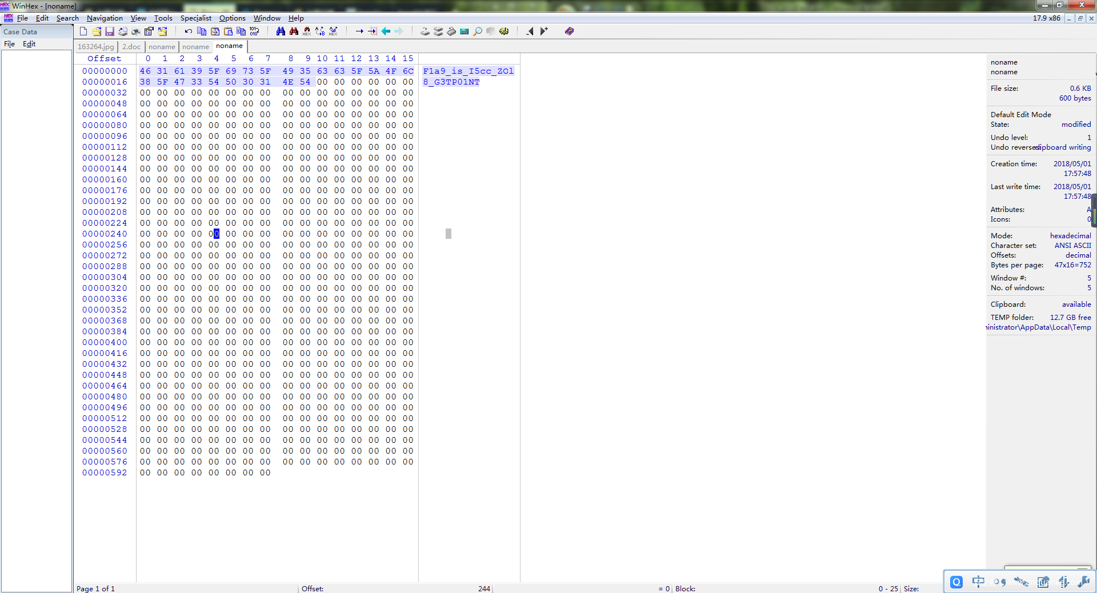Open the Specialist menu
Image resolution: width=1097 pixels, height=593 pixels.
[195, 18]
